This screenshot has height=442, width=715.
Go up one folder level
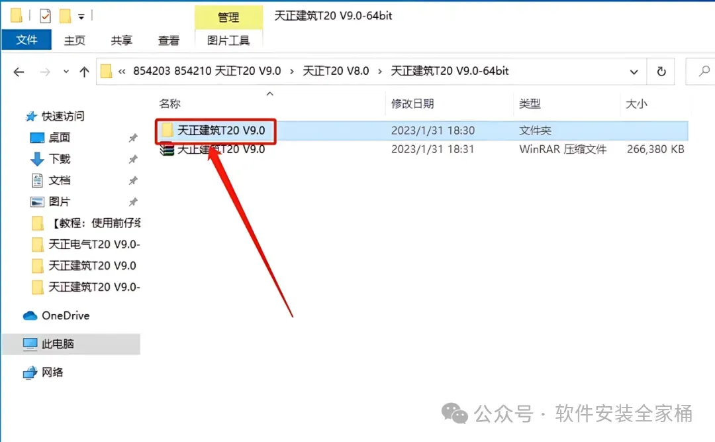tap(84, 72)
